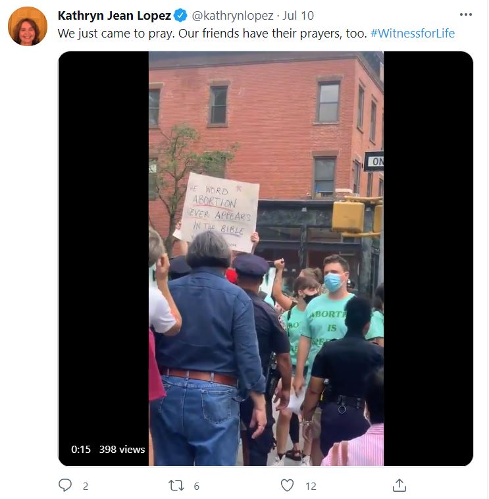The height and width of the screenshot is (499, 489).
Task: Click the retweet arrows icon
Action: [x=176, y=486]
